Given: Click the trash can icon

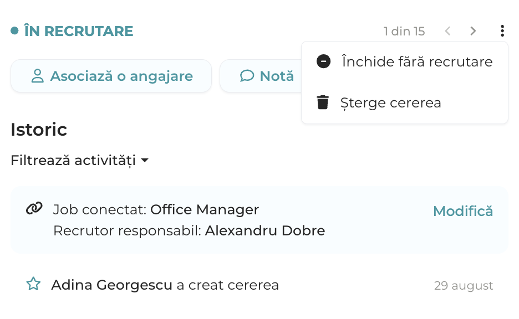Looking at the screenshot, I should [x=323, y=102].
